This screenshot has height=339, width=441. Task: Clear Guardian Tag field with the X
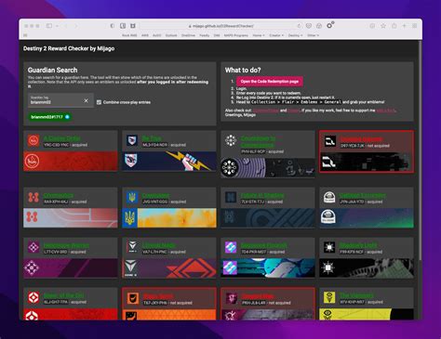click(87, 100)
